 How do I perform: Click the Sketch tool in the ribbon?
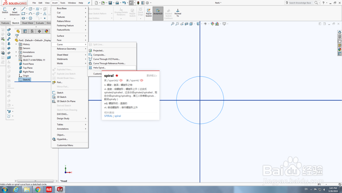[x=5, y=11]
